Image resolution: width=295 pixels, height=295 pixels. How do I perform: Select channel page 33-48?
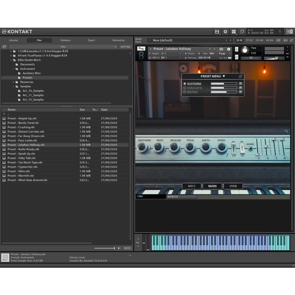pos(259,40)
